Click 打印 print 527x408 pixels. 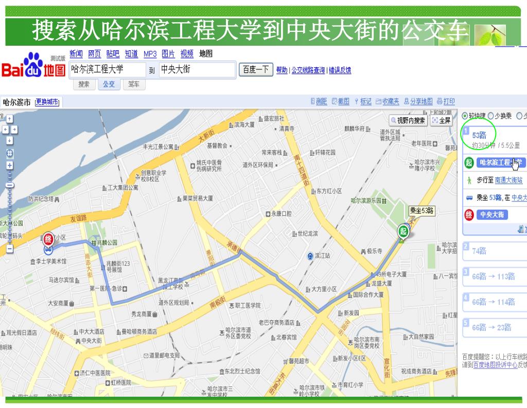[446, 101]
